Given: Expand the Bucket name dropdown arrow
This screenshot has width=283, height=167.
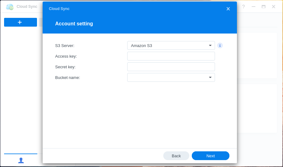Looking at the screenshot, I should pos(210,77).
